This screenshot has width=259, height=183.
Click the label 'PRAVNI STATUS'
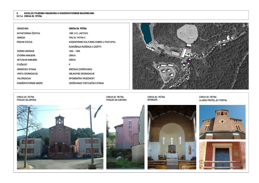[25, 42]
